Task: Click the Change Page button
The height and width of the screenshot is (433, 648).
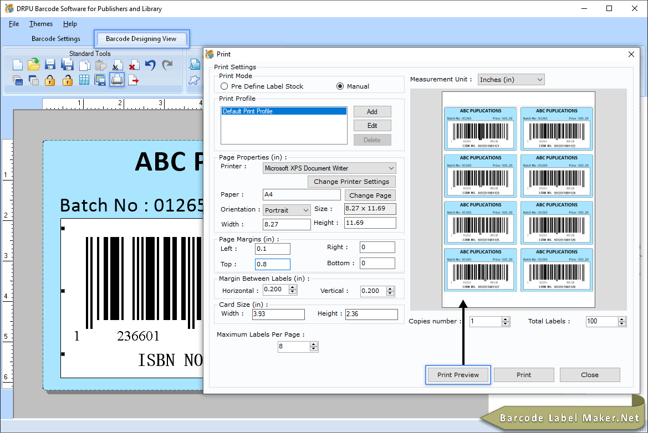Action: tap(370, 195)
